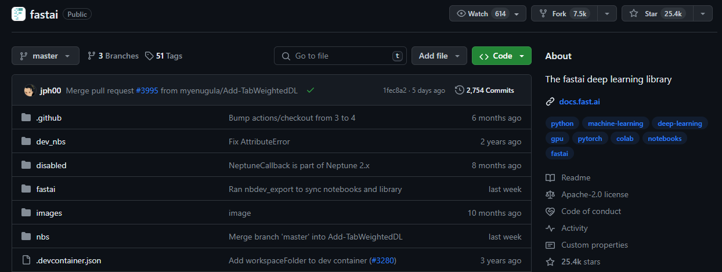Open the Add file dropdown
The height and width of the screenshot is (272, 722).
(439, 56)
